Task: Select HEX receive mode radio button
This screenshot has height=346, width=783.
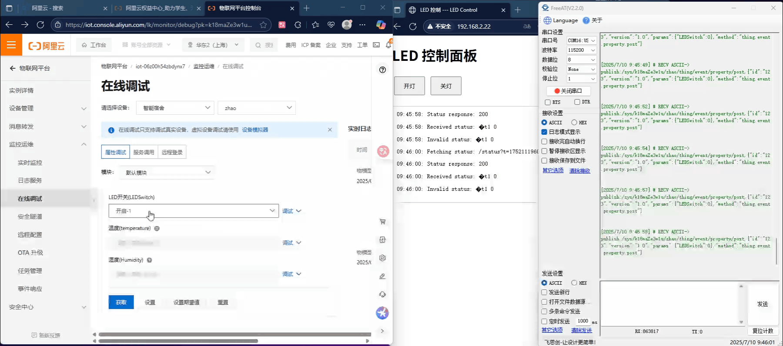Action: tap(574, 123)
